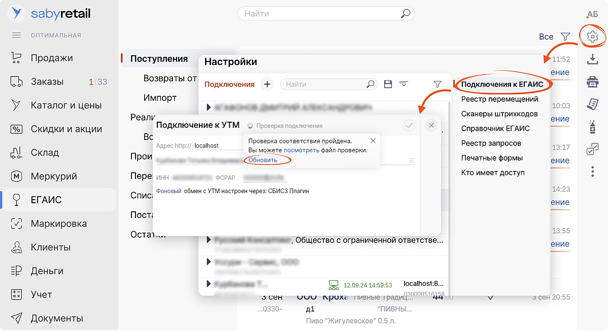This screenshot has width=609, height=331.
Task: Click the save diskette icon in Настройки
Action: [x=388, y=84]
